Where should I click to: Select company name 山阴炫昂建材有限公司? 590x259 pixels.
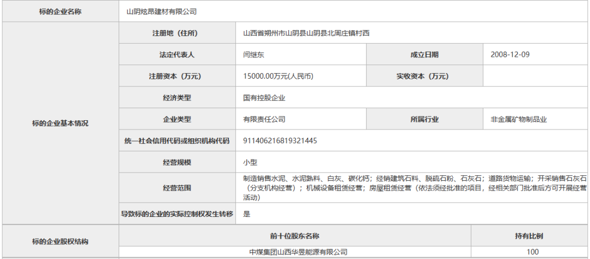coord(161,11)
